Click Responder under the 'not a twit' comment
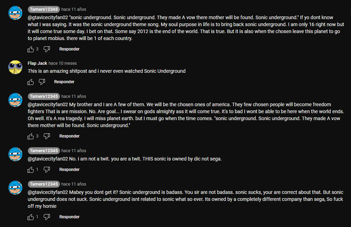 tap(69, 170)
